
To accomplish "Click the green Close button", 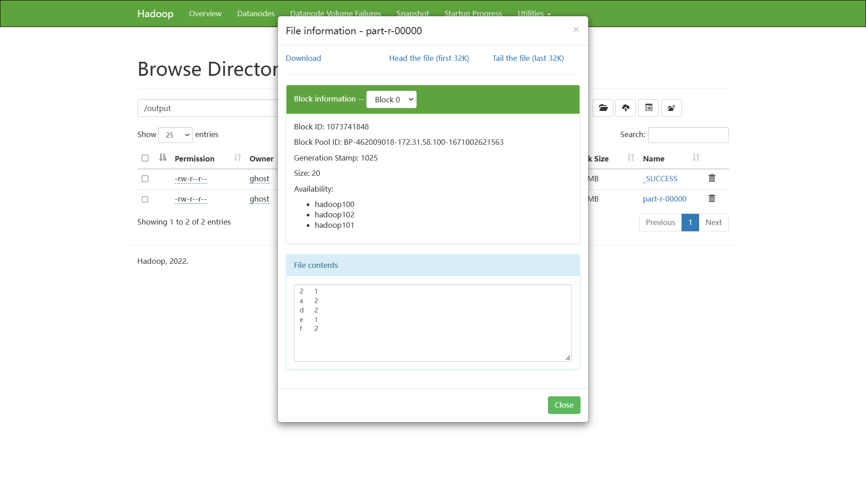I will point(564,405).
